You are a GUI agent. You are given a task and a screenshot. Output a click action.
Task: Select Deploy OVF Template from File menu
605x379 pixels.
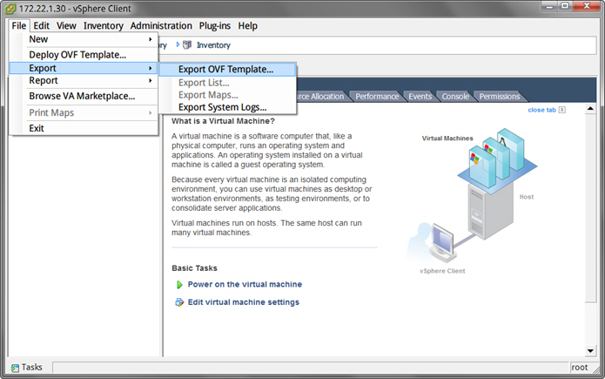tap(77, 55)
